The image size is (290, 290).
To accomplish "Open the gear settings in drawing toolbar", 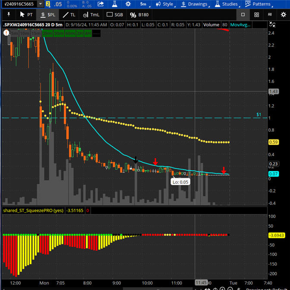I will [284, 15].
